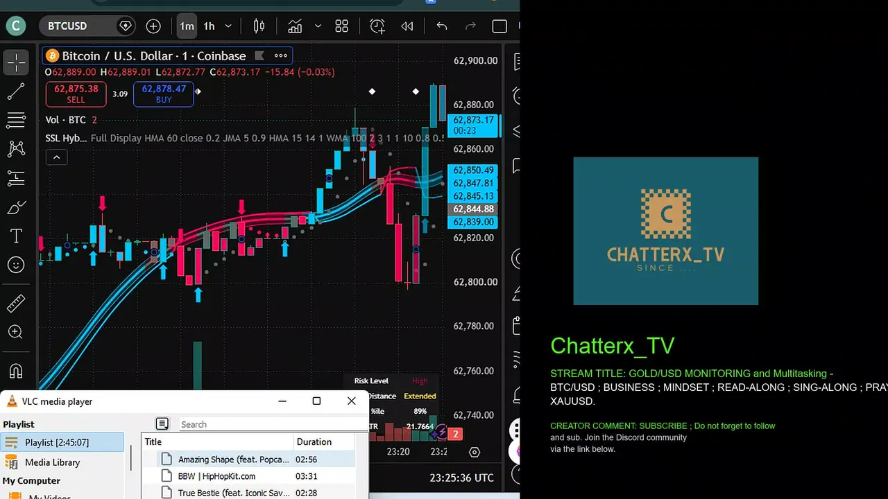This screenshot has height=499, width=888.
Task: Open the Indicators chart icon
Action: click(295, 26)
